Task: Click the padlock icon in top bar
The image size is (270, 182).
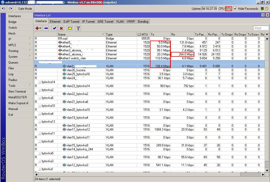Action: (267, 8)
